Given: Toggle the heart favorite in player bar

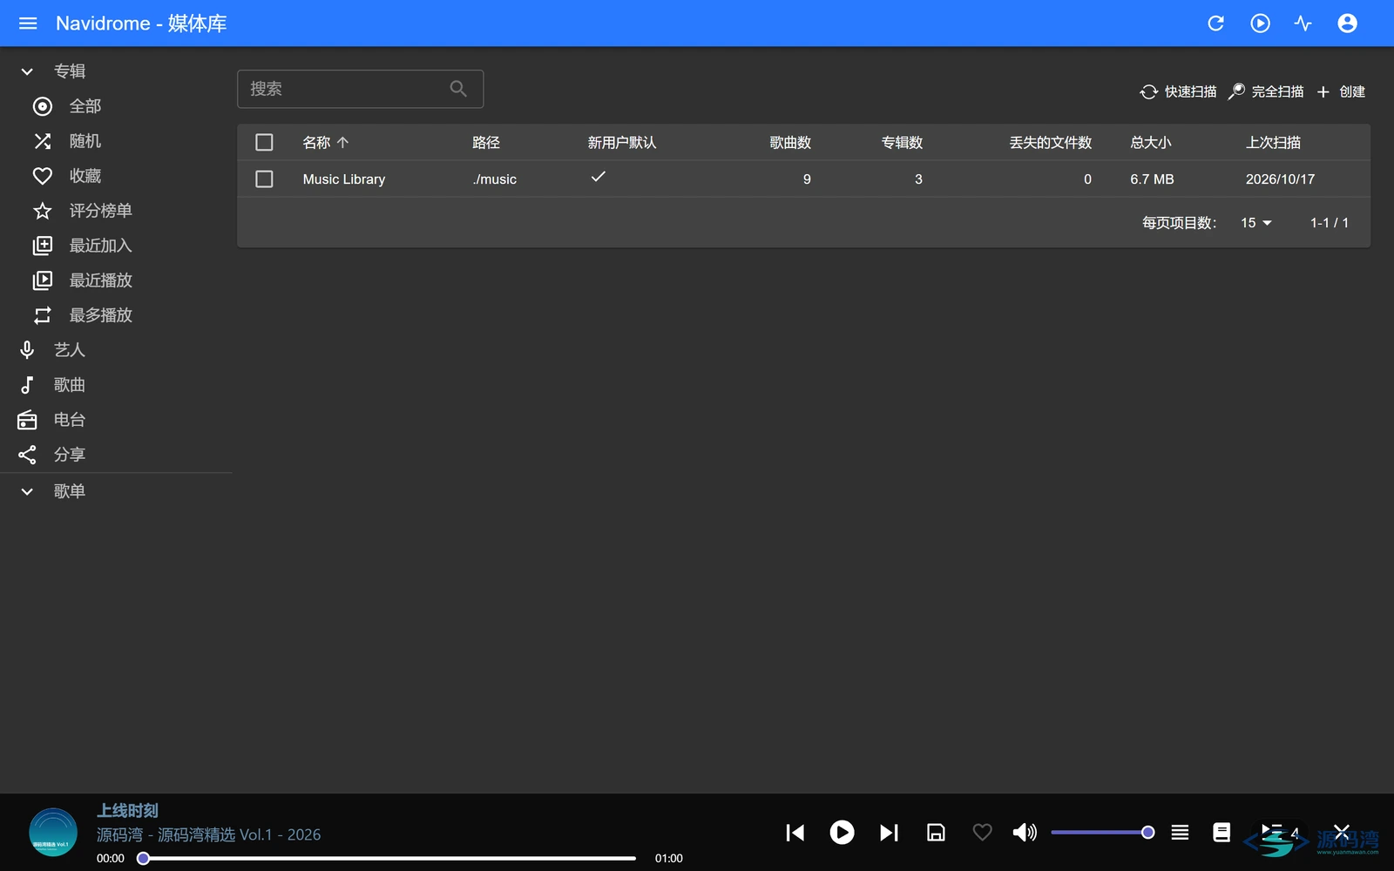Looking at the screenshot, I should click(982, 833).
